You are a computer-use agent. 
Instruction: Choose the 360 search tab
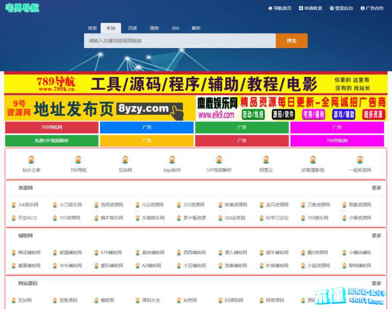pyautogui.click(x=175, y=28)
